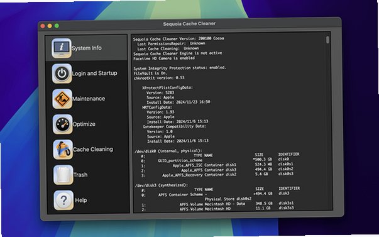Switch to Login and Startup section label
The width and height of the screenshot is (379, 237).
tap(94, 74)
